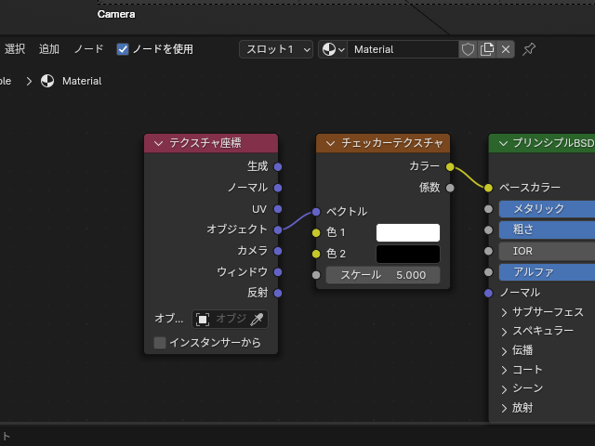595x446 pixels.
Task: Open the 選択 menu
Action: point(15,49)
